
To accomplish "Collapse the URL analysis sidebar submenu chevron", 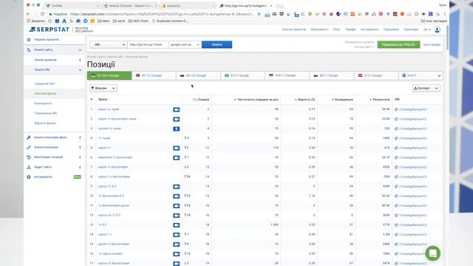I will point(80,70).
